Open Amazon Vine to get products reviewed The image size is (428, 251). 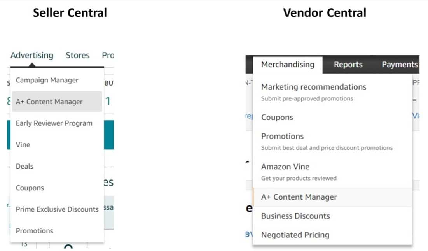pos(285,166)
